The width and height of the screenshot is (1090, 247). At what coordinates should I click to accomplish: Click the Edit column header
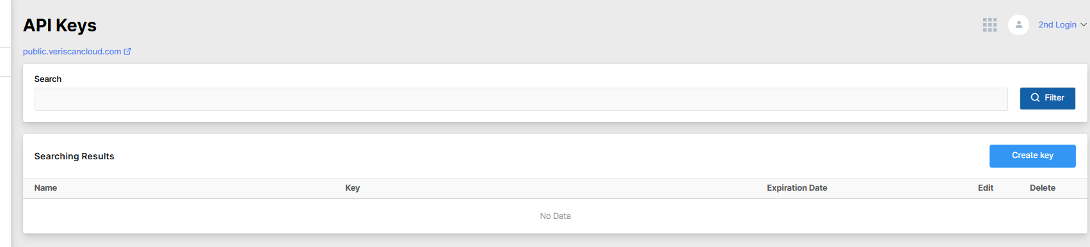[x=986, y=188]
